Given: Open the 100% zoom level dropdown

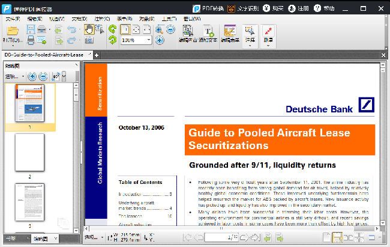Looking at the screenshot, I should [x=149, y=40].
